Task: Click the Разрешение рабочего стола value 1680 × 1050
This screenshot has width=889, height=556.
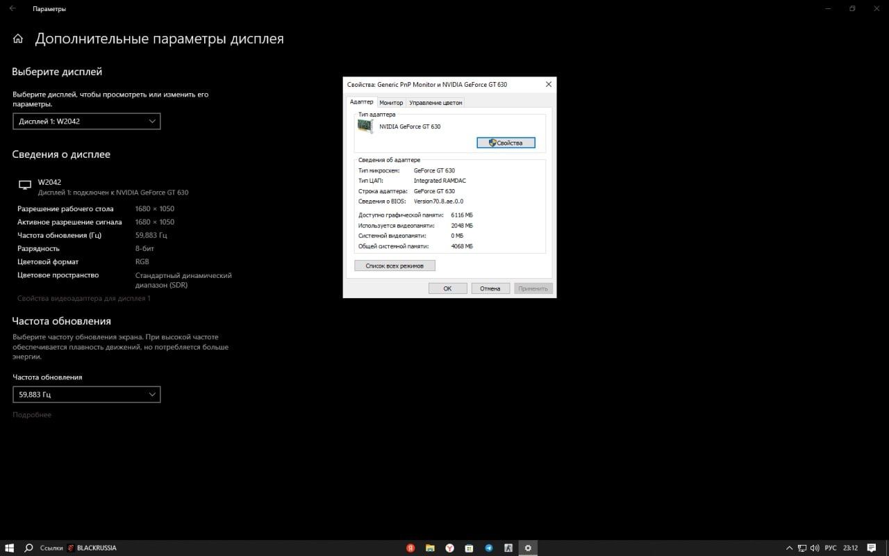Action: click(x=155, y=208)
